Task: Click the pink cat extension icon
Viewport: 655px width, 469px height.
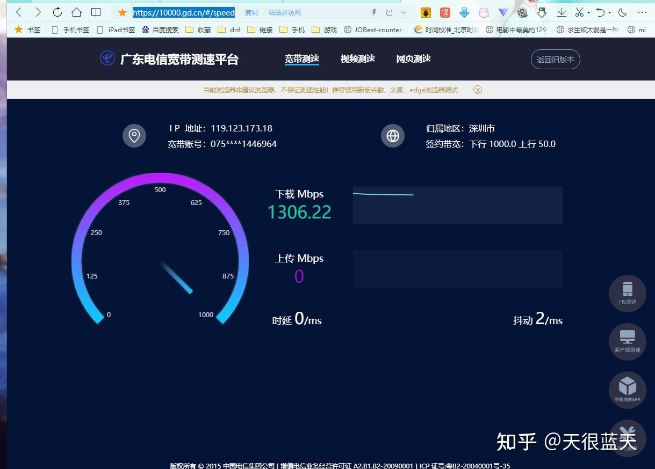Action: [x=484, y=12]
